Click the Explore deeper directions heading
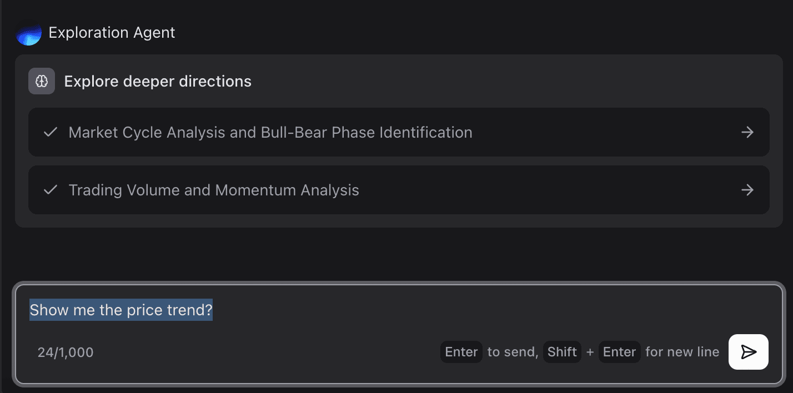Image resolution: width=793 pixels, height=393 pixels. [158, 81]
